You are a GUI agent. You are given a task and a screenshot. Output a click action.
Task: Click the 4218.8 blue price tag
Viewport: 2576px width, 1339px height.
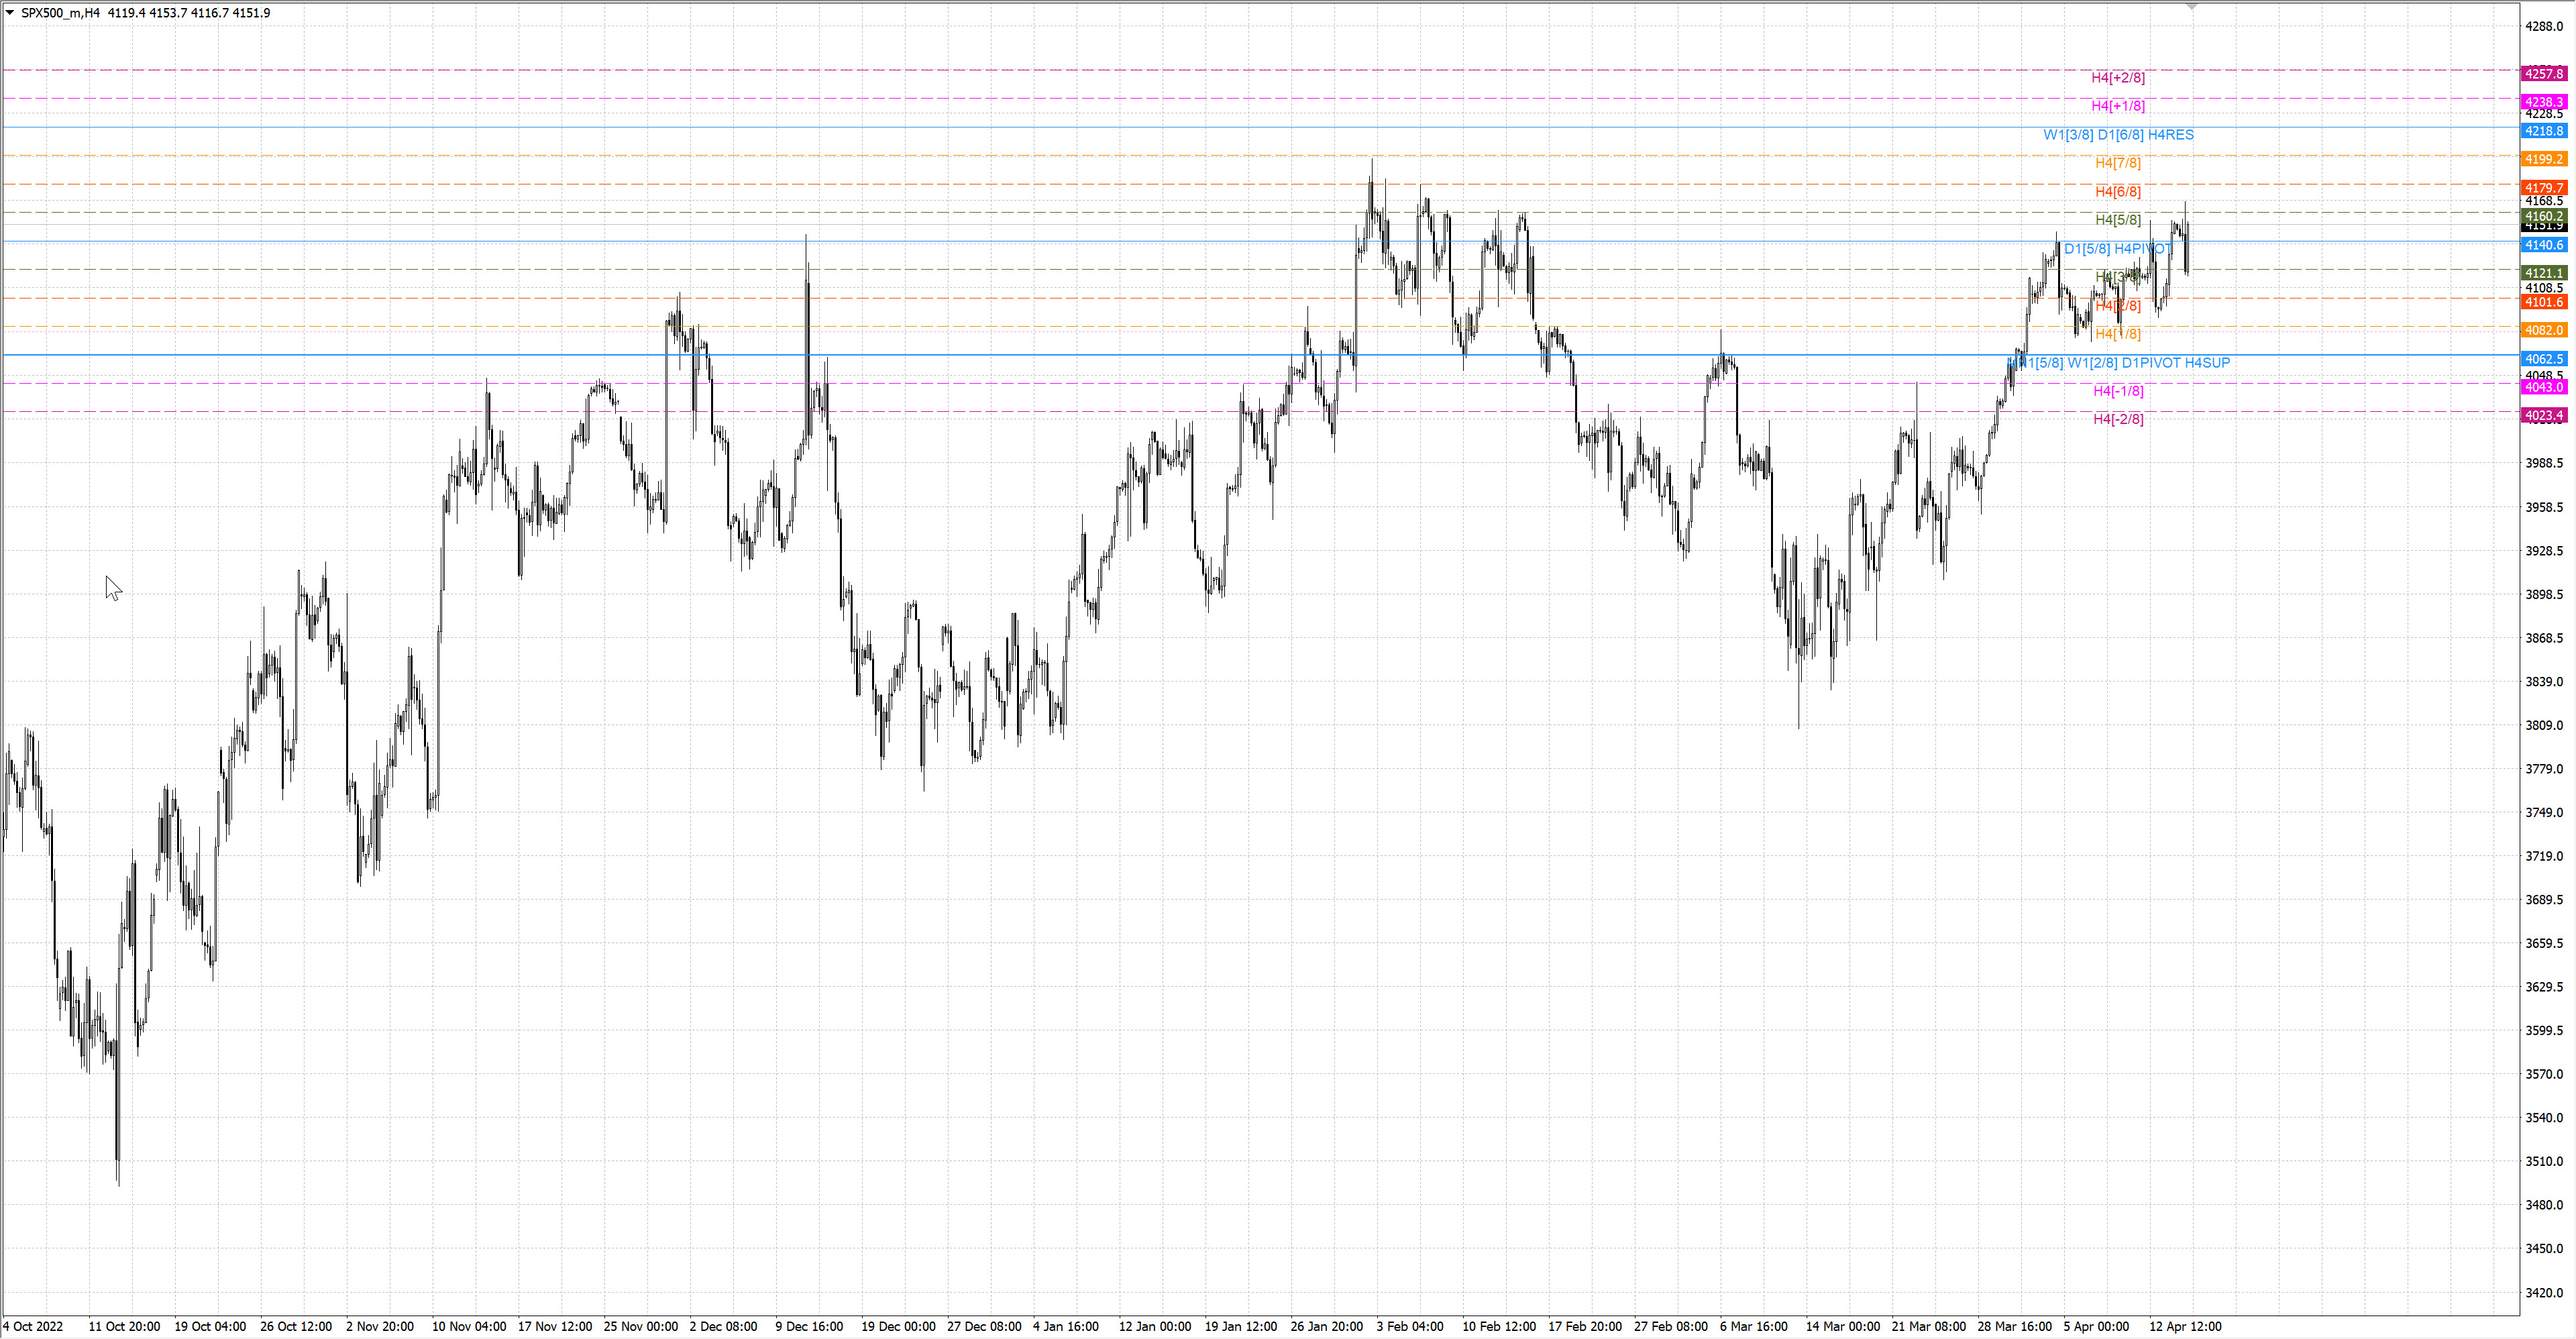click(2544, 131)
